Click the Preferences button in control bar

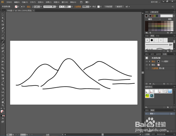(119, 7)
